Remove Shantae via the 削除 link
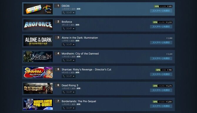 coord(77,72)
